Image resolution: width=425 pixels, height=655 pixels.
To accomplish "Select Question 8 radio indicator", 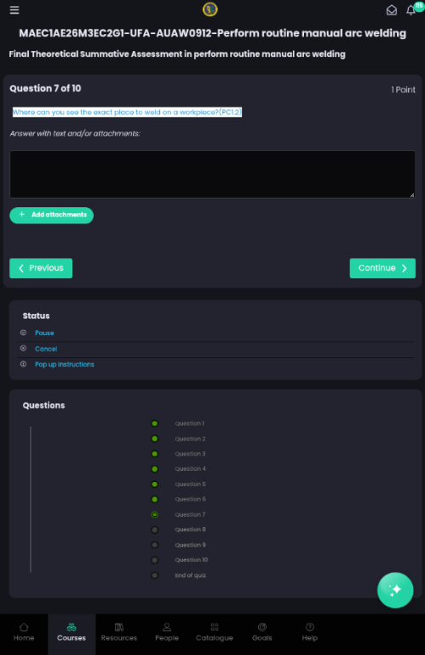I will [154, 530].
